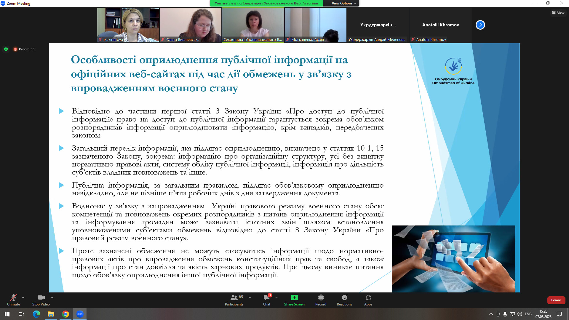Launch Microsoft Edge from the taskbar
Screen dimensions: 569x320
click(36, 314)
